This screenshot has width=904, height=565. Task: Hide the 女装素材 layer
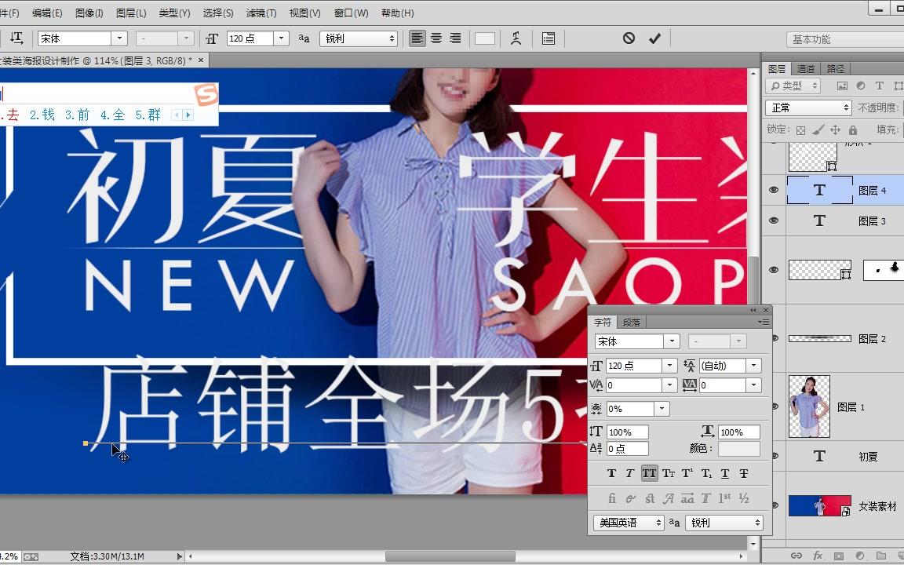click(774, 506)
